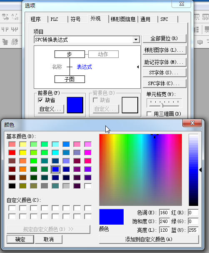Pick the yellow basic color swatch
The height and width of the screenshot is (253, 209).
click(x=23, y=153)
